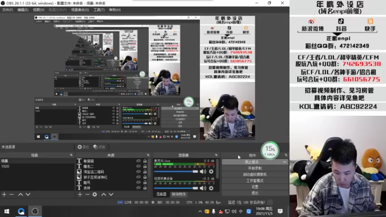Screen dimensions: 386x217
Task: Open the volume icon in the system tray
Action: [x=234, y=211]
